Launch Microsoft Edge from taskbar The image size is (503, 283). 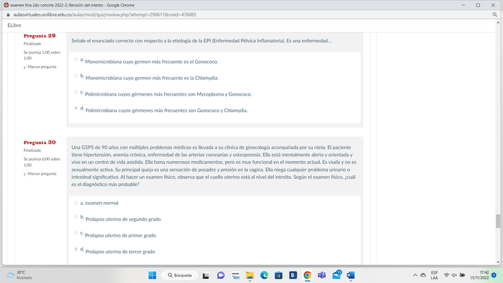pyautogui.click(x=265, y=275)
